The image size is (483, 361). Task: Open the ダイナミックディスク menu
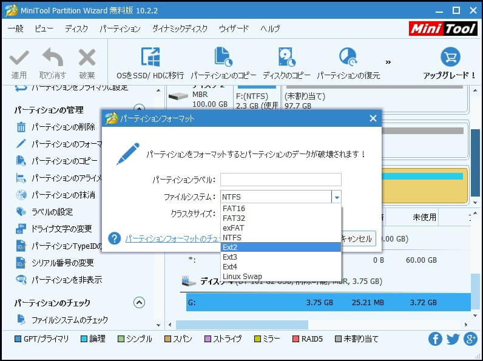(180, 29)
